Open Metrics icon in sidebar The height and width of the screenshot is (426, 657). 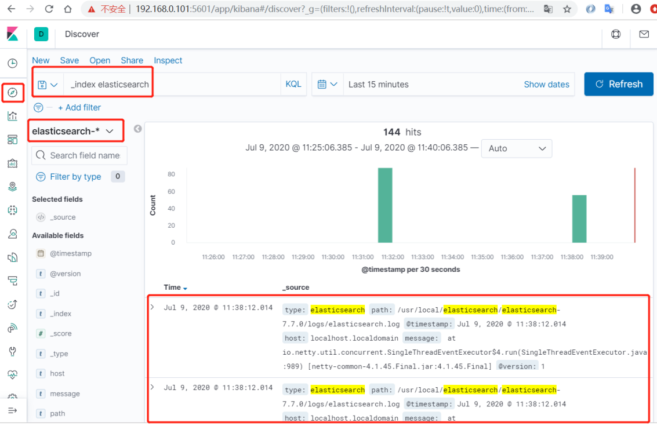(x=13, y=234)
